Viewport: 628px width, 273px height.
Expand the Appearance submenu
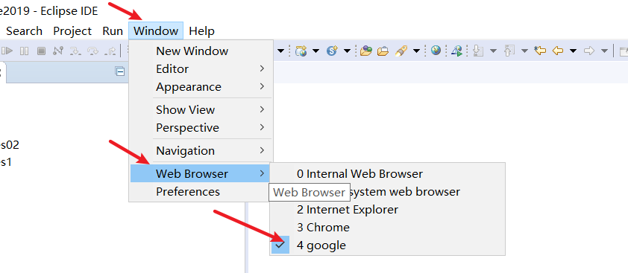click(201, 87)
